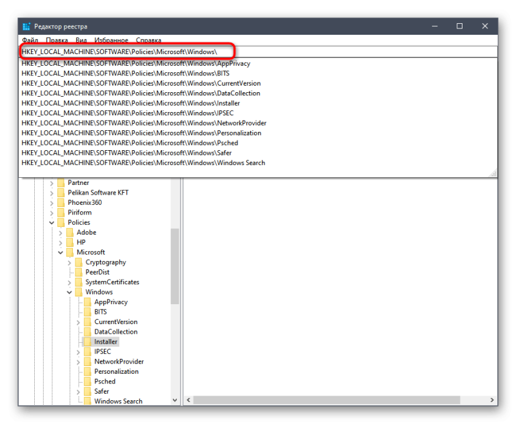The width and height of the screenshot is (516, 424).
Task: Select the Personalization key in tree
Action: (117, 372)
